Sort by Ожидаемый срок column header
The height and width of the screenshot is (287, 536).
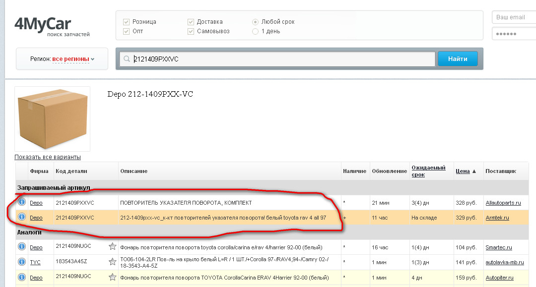428,171
